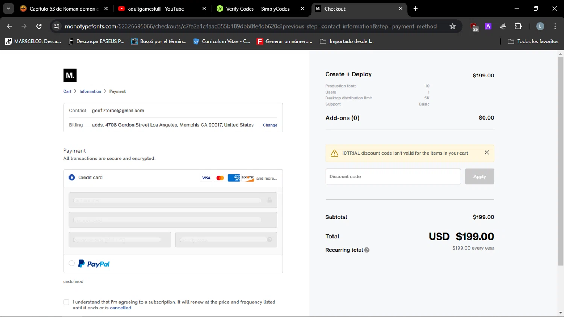The image size is (564, 317).
Task: Click the discount warning triangle icon
Action: [x=334, y=153]
